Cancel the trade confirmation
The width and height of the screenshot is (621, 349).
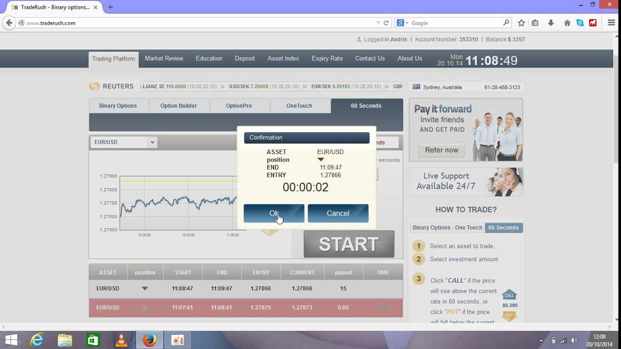pos(338,213)
